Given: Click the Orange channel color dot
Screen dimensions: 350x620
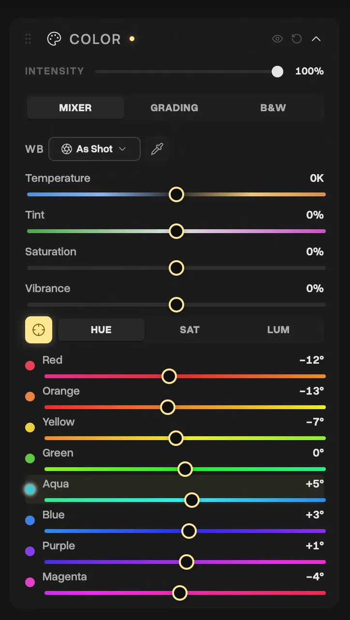Looking at the screenshot, I should (30, 396).
